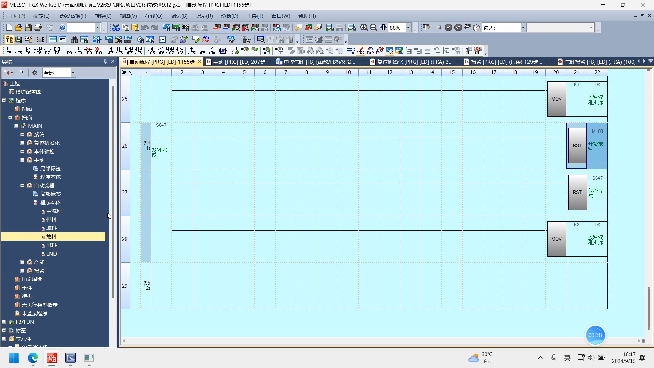Click the ladder editor vertical scrollbar thumb
The width and height of the screenshot is (654, 368).
[x=648, y=308]
